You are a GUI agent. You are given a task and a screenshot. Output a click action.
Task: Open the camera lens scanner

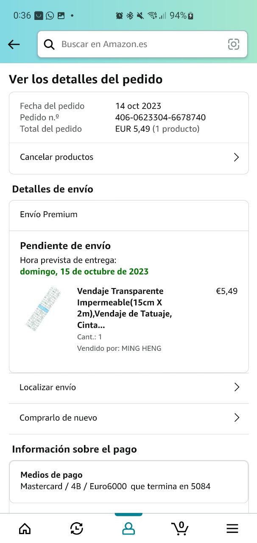point(233,44)
